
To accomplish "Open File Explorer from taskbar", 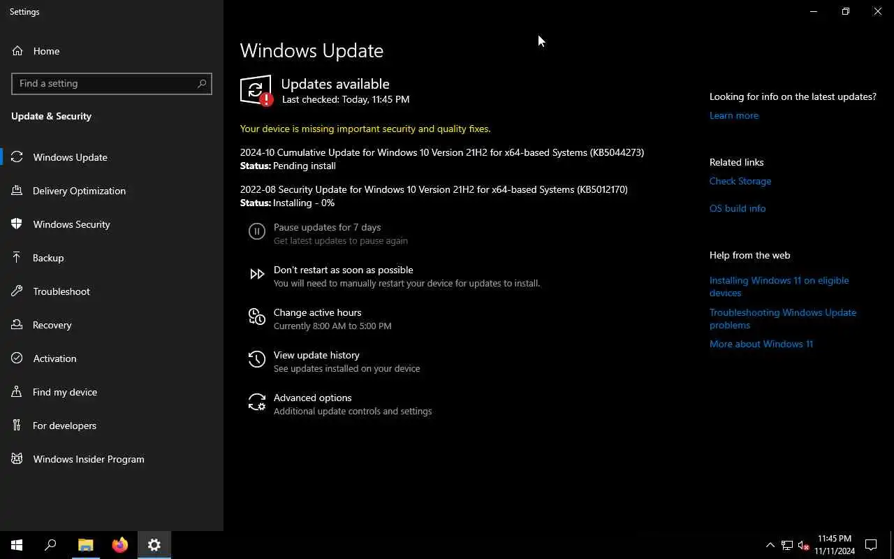I will tap(86, 545).
